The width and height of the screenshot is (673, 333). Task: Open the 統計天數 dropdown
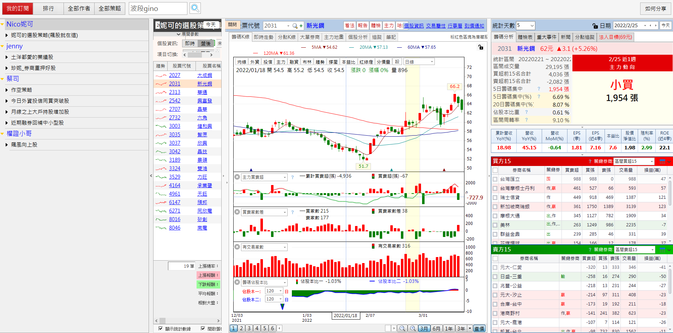click(x=532, y=25)
